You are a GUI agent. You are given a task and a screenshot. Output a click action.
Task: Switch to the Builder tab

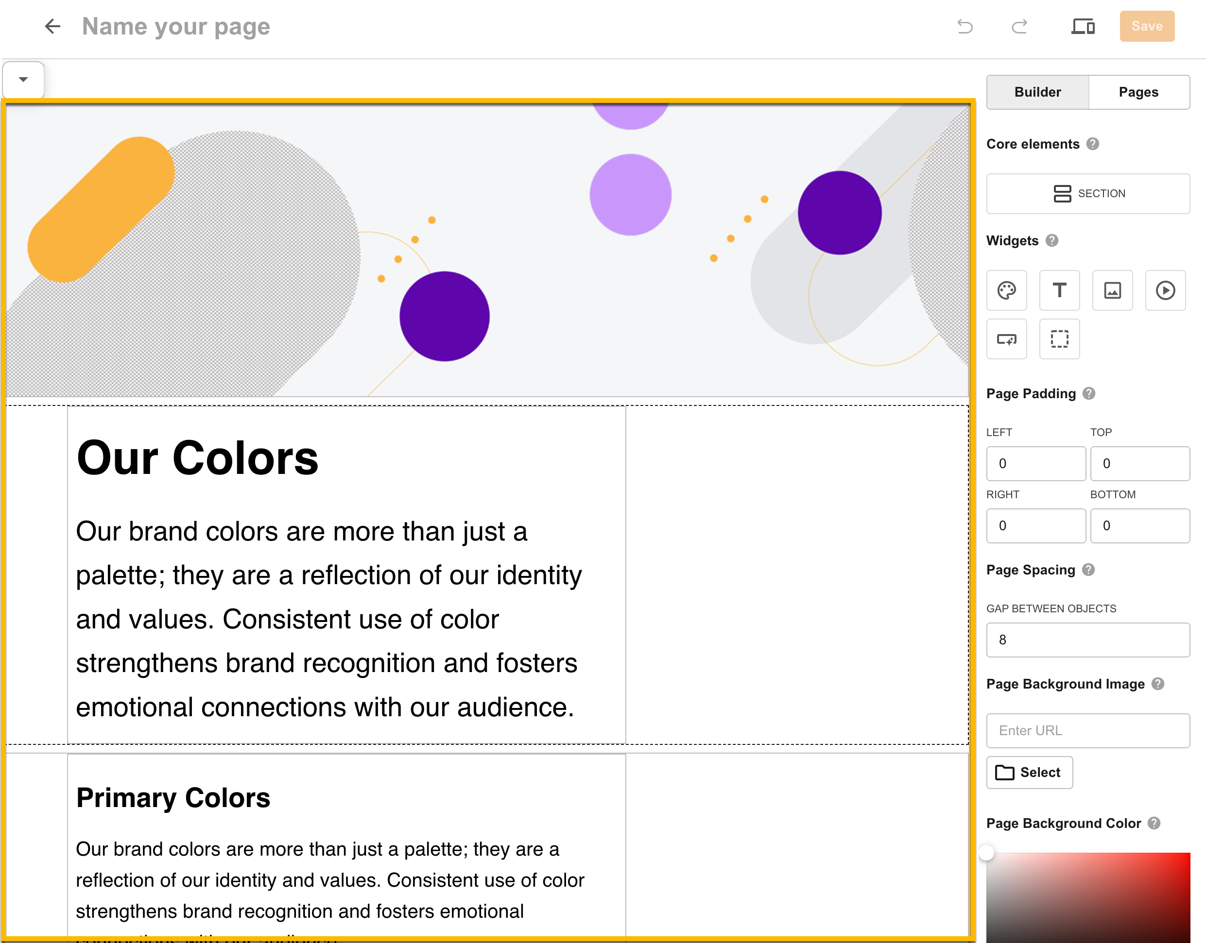tap(1037, 92)
